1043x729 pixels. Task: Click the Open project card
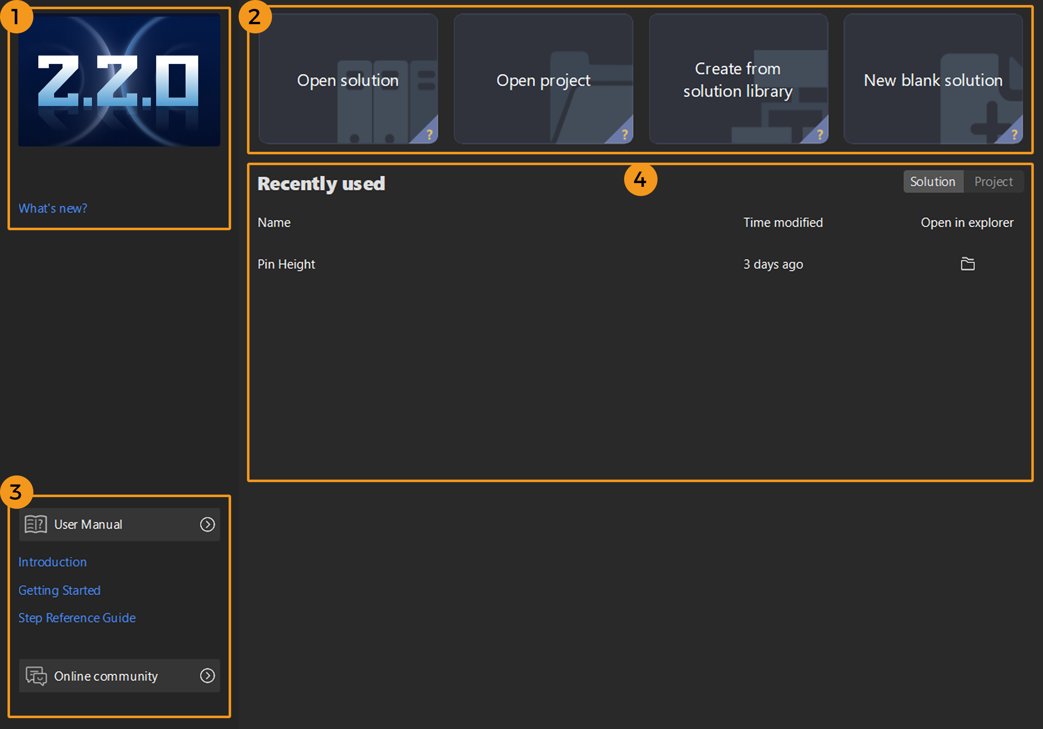tap(543, 80)
